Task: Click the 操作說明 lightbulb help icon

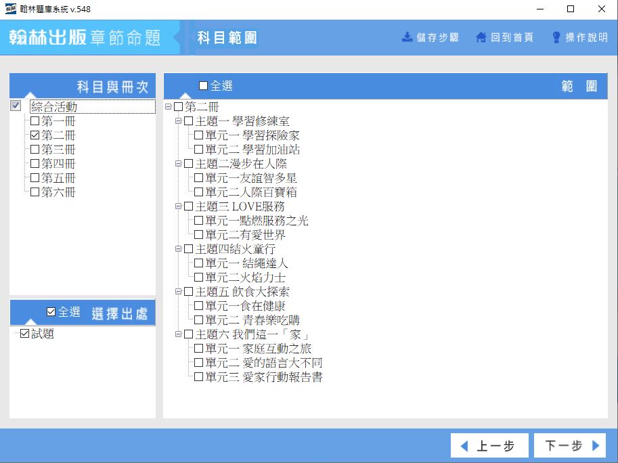Action: [556, 37]
